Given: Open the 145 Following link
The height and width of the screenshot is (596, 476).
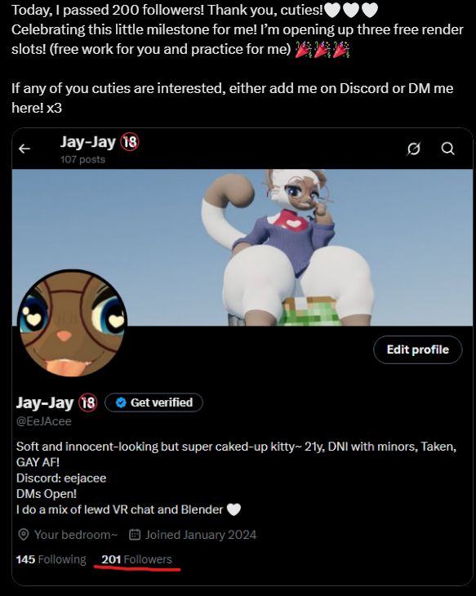Looking at the screenshot, I should coord(51,559).
